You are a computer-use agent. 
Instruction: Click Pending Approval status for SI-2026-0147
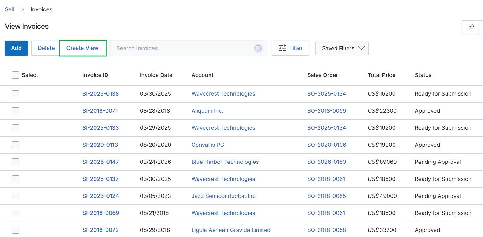pyautogui.click(x=438, y=162)
